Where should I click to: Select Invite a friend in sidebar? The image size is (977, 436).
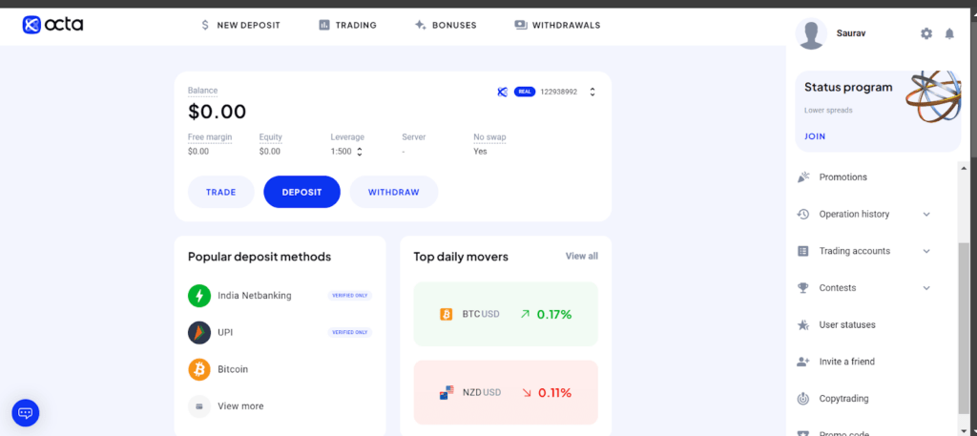(847, 362)
